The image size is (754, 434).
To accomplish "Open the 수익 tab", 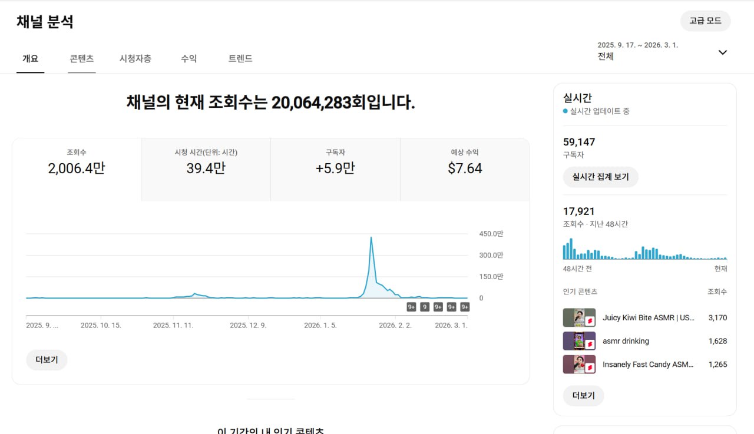I will pyautogui.click(x=188, y=58).
